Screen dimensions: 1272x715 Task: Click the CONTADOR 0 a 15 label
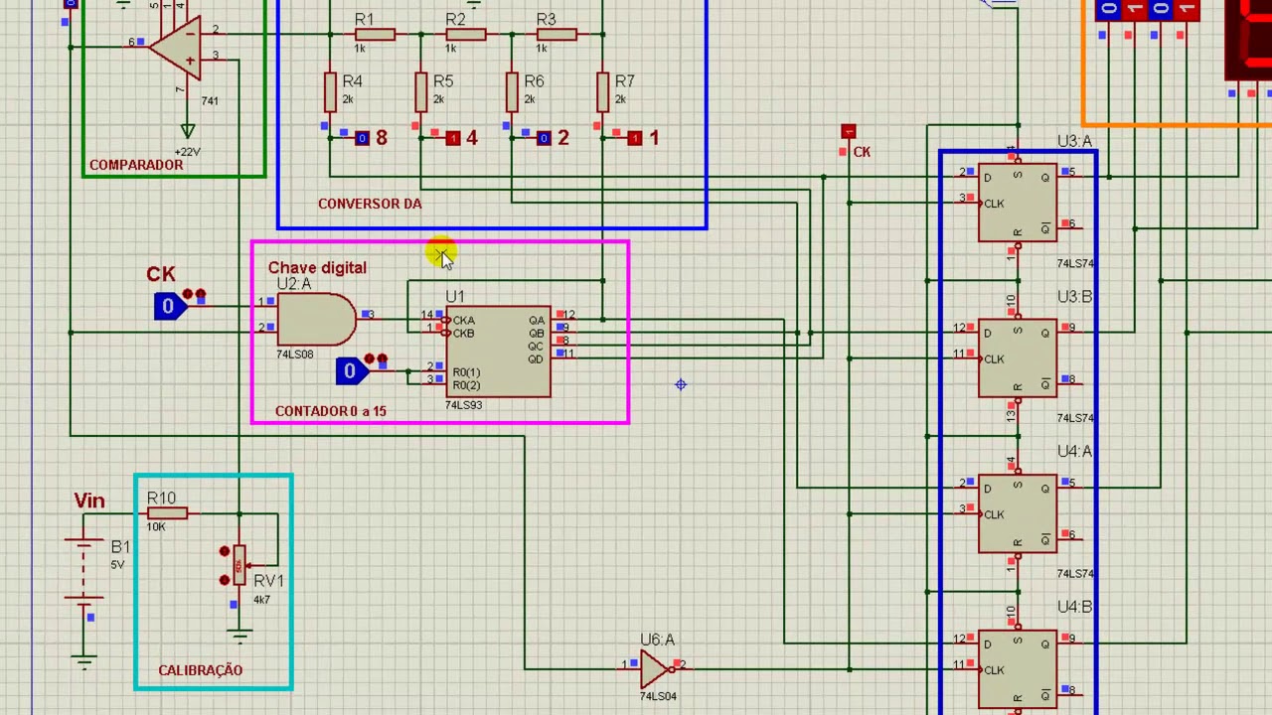click(331, 411)
